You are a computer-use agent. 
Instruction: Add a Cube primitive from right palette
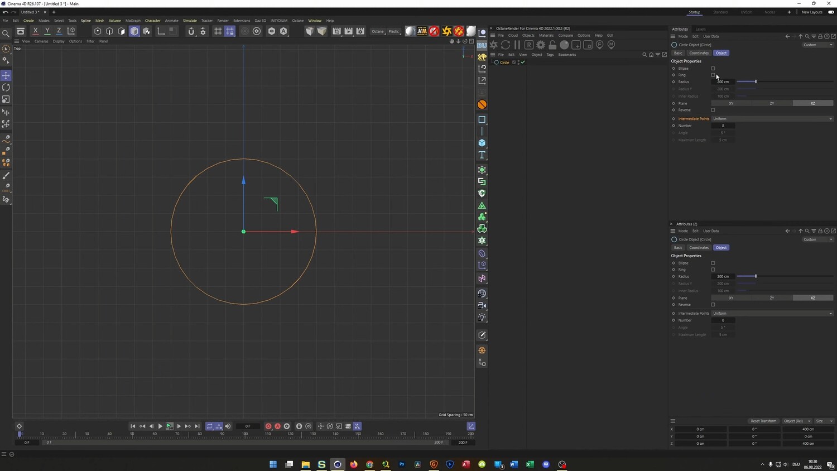coord(482,143)
